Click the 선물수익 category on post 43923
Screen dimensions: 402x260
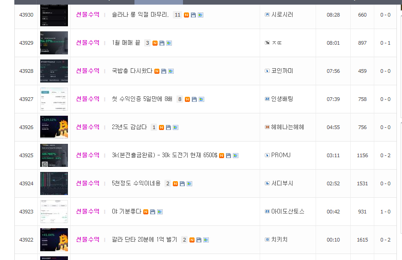coord(88,212)
